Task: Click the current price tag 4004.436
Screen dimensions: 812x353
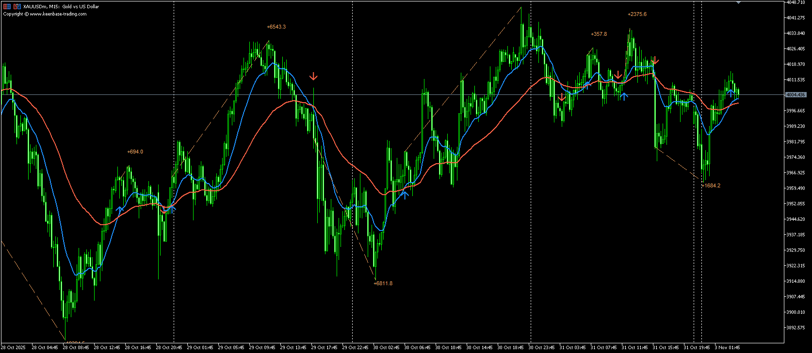Action: (796, 95)
